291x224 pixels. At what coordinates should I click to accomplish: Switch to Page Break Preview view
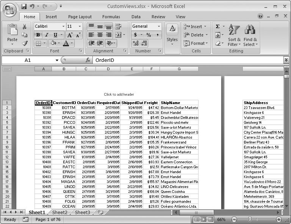pyautogui.click(x=211, y=219)
